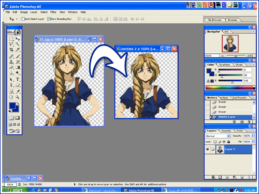Open the Layer menu

coord(34,12)
